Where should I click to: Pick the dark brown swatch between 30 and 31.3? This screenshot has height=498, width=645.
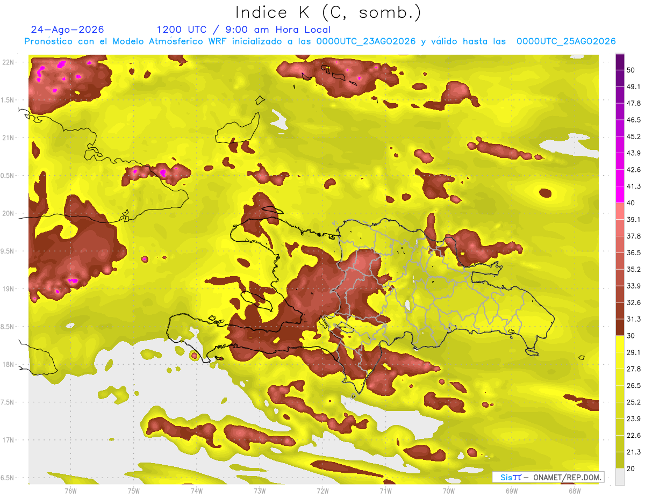tap(620, 327)
